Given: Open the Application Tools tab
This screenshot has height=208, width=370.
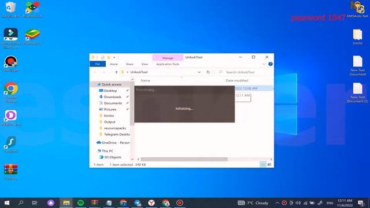Looking at the screenshot, I should point(168,64).
